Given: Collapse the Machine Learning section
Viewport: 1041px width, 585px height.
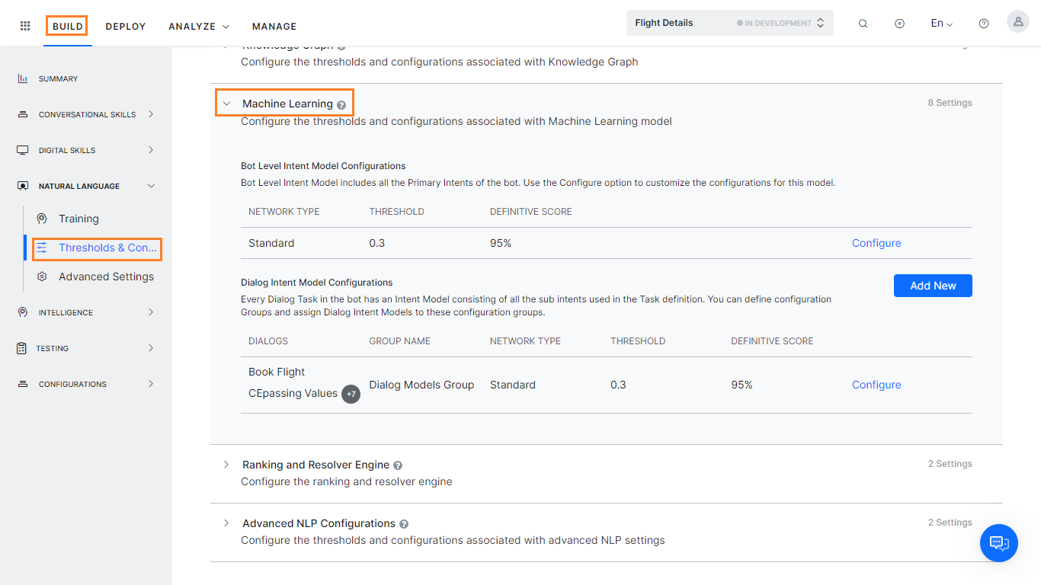Looking at the screenshot, I should click(x=226, y=102).
